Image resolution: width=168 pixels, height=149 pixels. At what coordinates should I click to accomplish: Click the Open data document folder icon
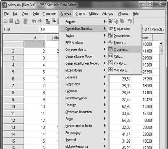click(5, 21)
